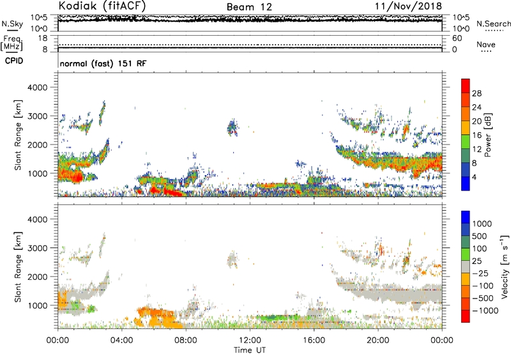Click the 'Slant Range [km]' label of power panel
The width and height of the screenshot is (511, 354).
18,135
